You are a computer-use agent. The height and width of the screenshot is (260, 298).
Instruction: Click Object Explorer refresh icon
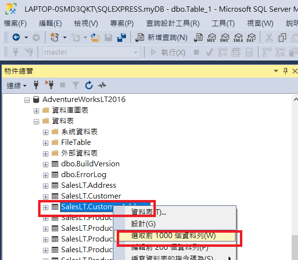click(x=89, y=85)
